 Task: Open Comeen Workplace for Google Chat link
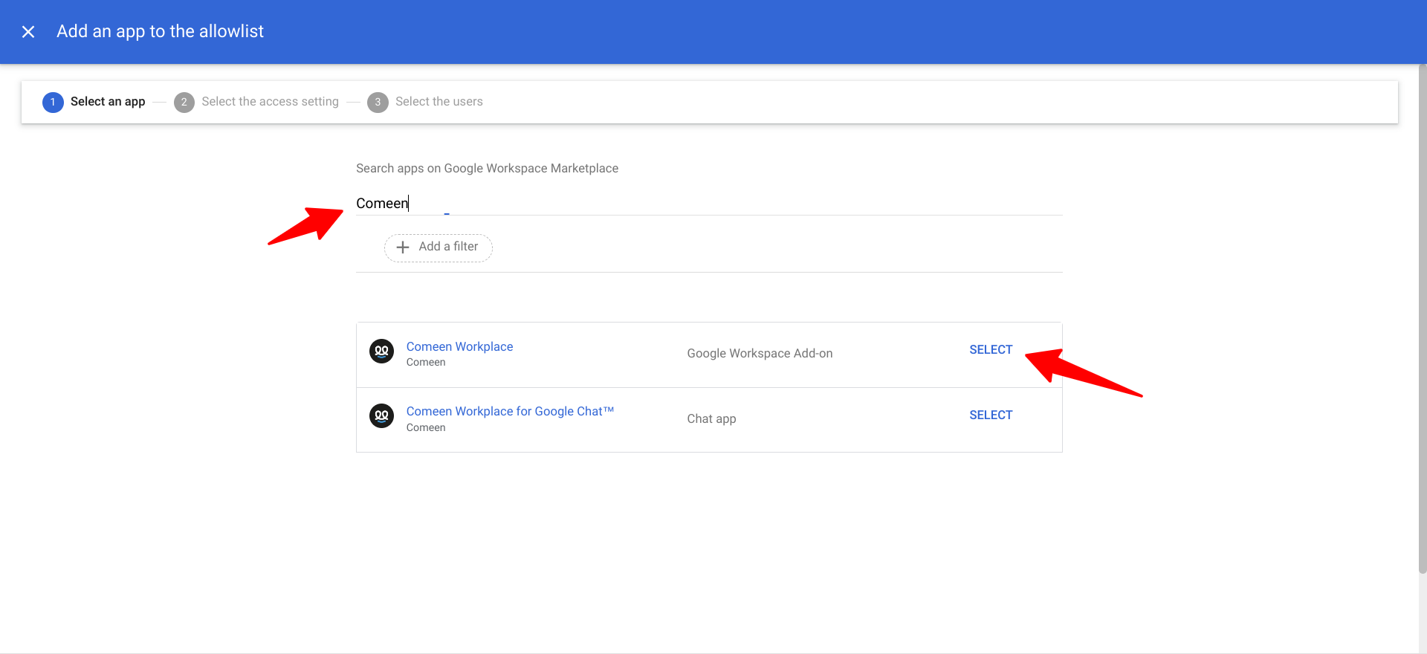pos(510,411)
